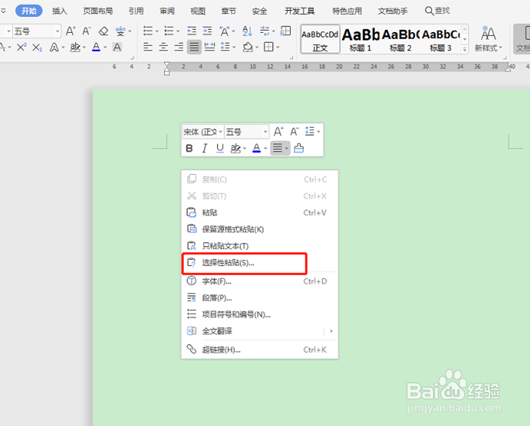The width and height of the screenshot is (530, 426).
Task: Choose 只粘贴文本(T) from context menu
Action: [260, 246]
